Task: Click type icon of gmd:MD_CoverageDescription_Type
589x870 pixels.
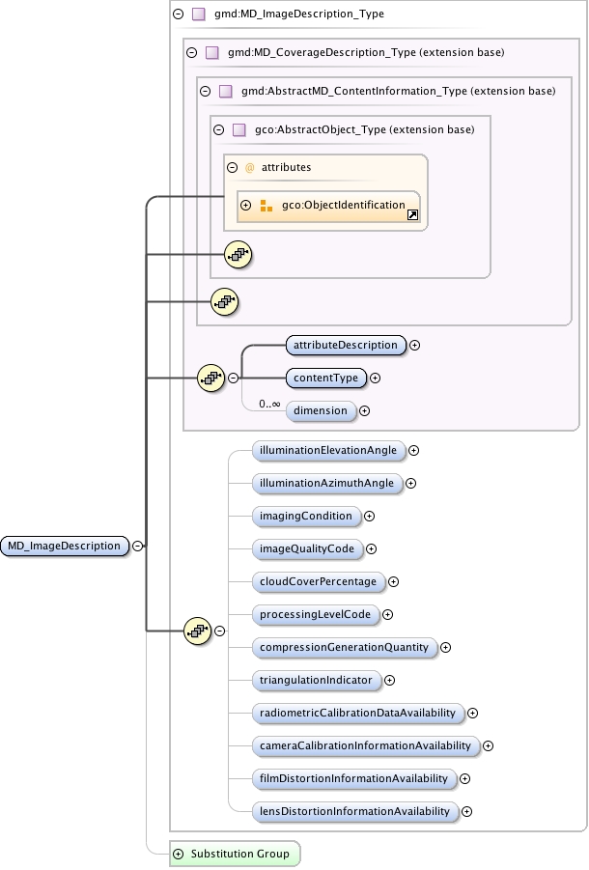Action: tap(211, 53)
